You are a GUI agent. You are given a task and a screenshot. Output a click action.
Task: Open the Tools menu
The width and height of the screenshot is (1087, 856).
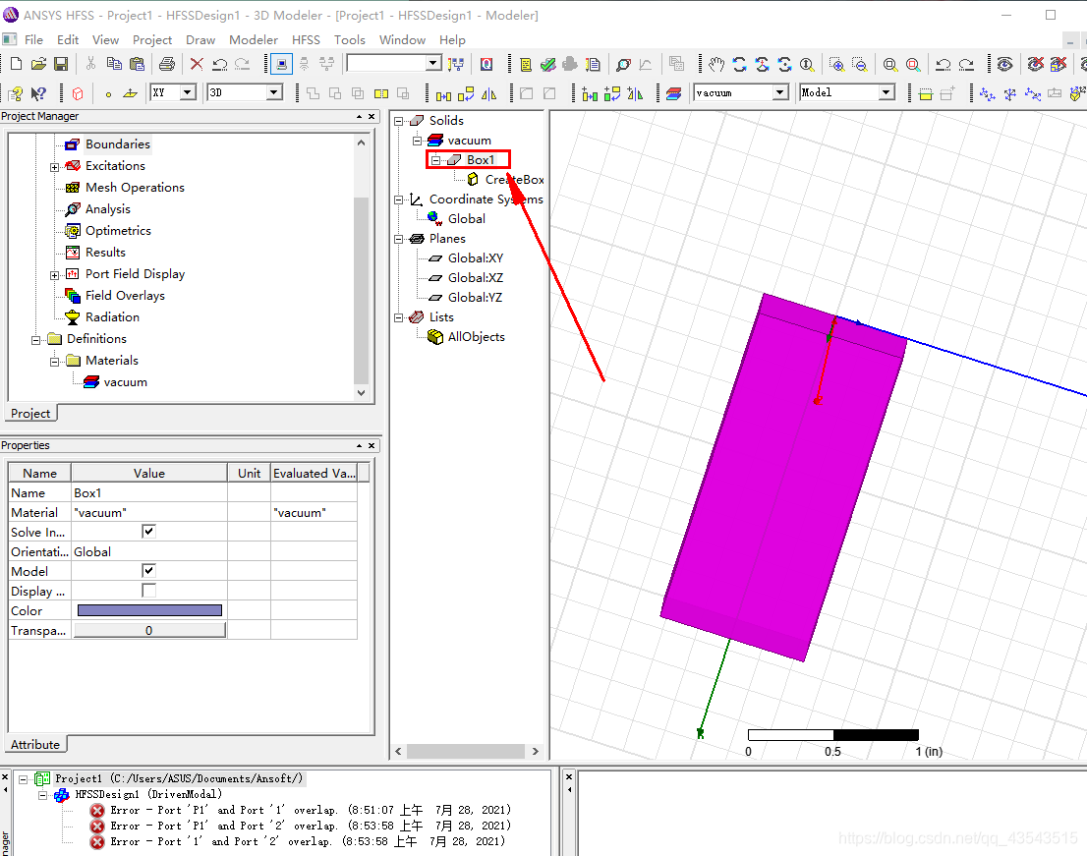pos(350,39)
